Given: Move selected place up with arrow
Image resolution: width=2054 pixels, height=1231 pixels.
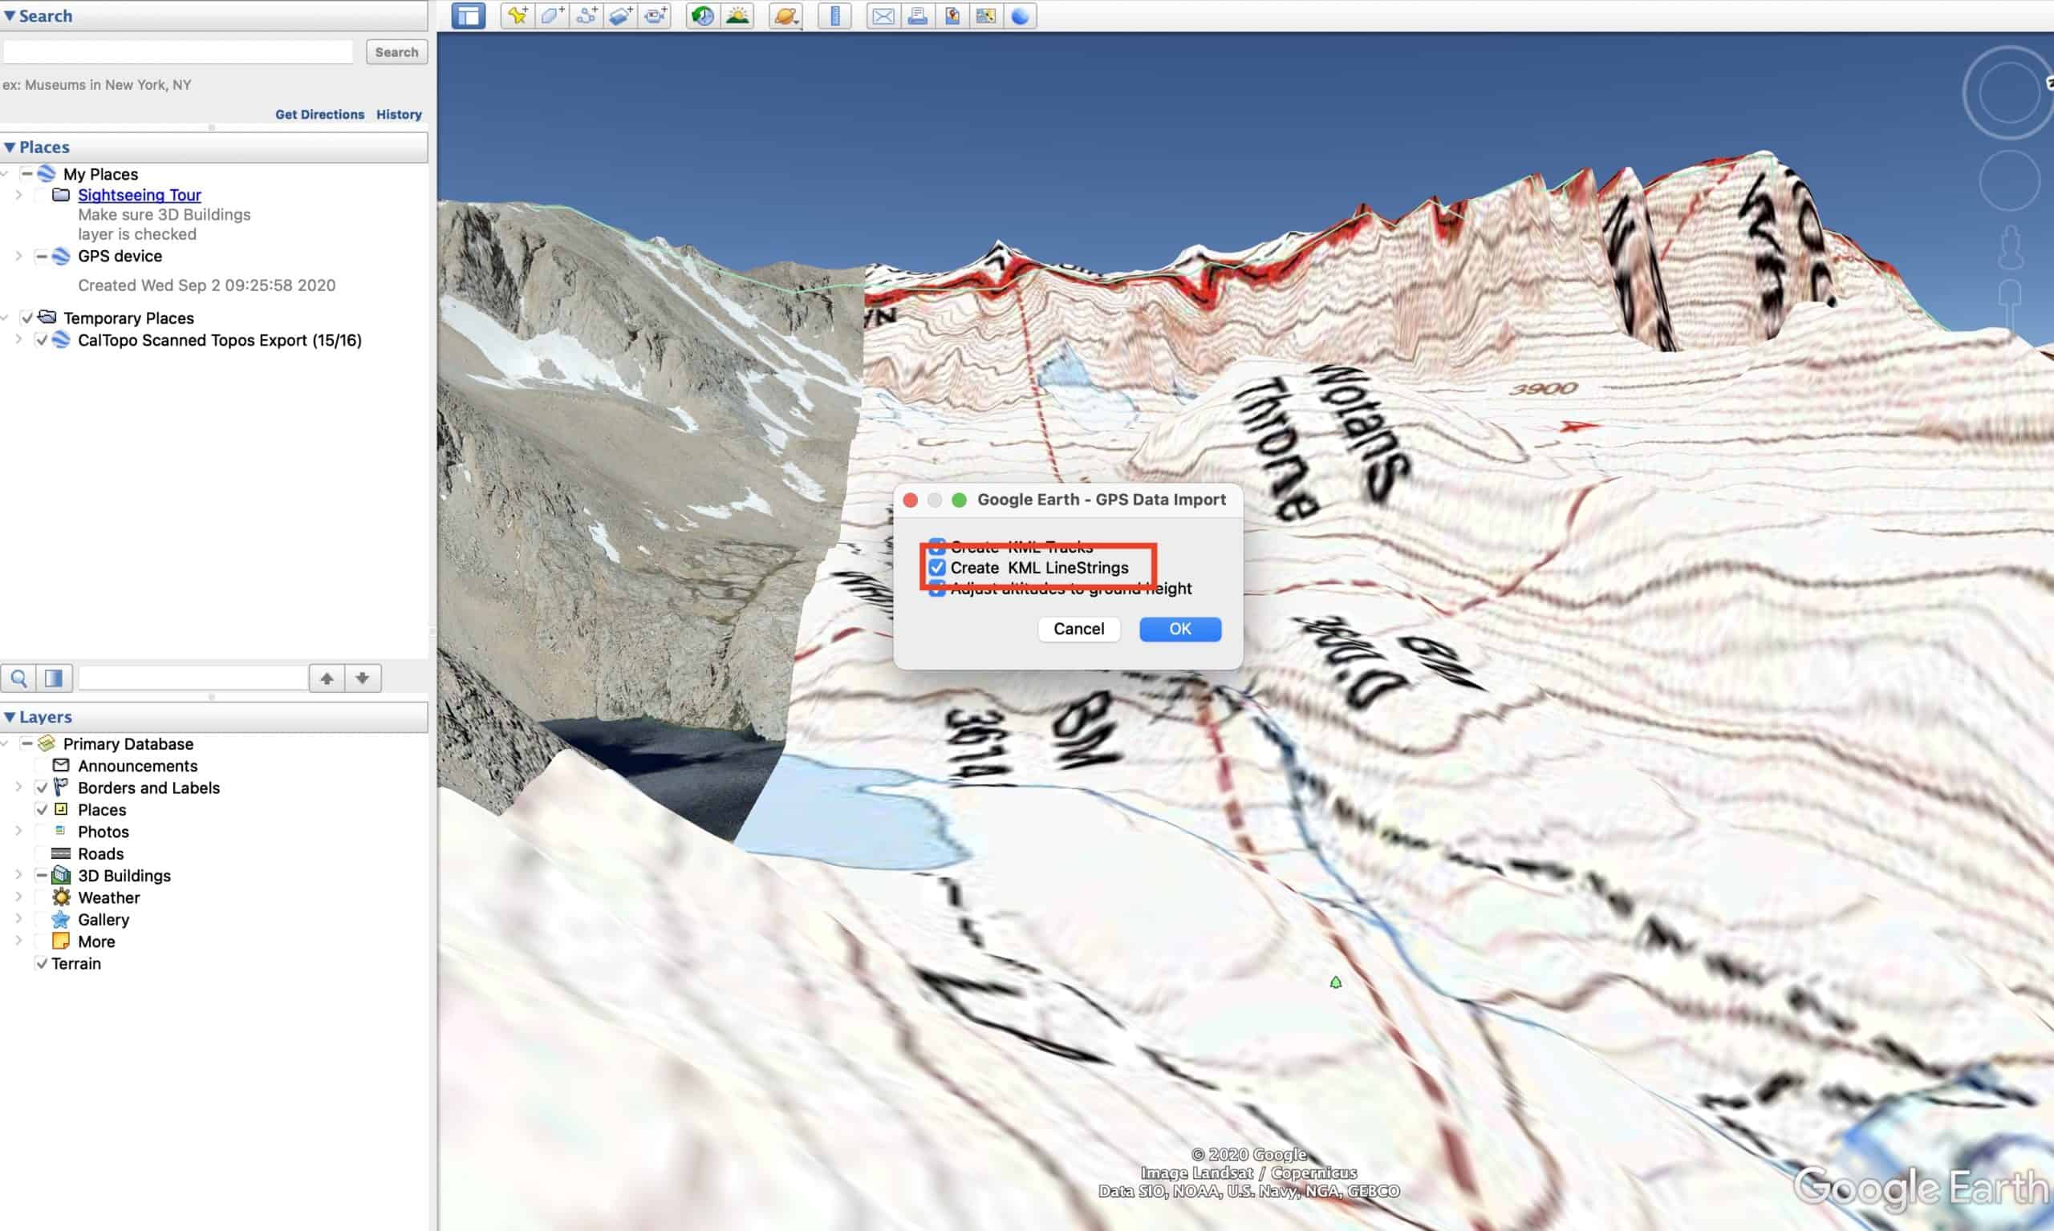Looking at the screenshot, I should [x=327, y=678].
